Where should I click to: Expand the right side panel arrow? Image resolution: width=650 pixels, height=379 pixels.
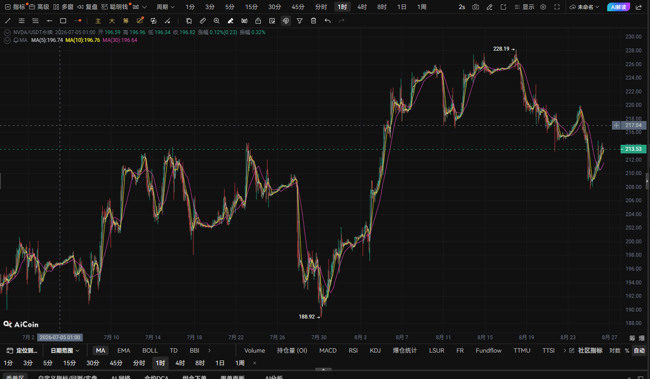tap(647, 181)
